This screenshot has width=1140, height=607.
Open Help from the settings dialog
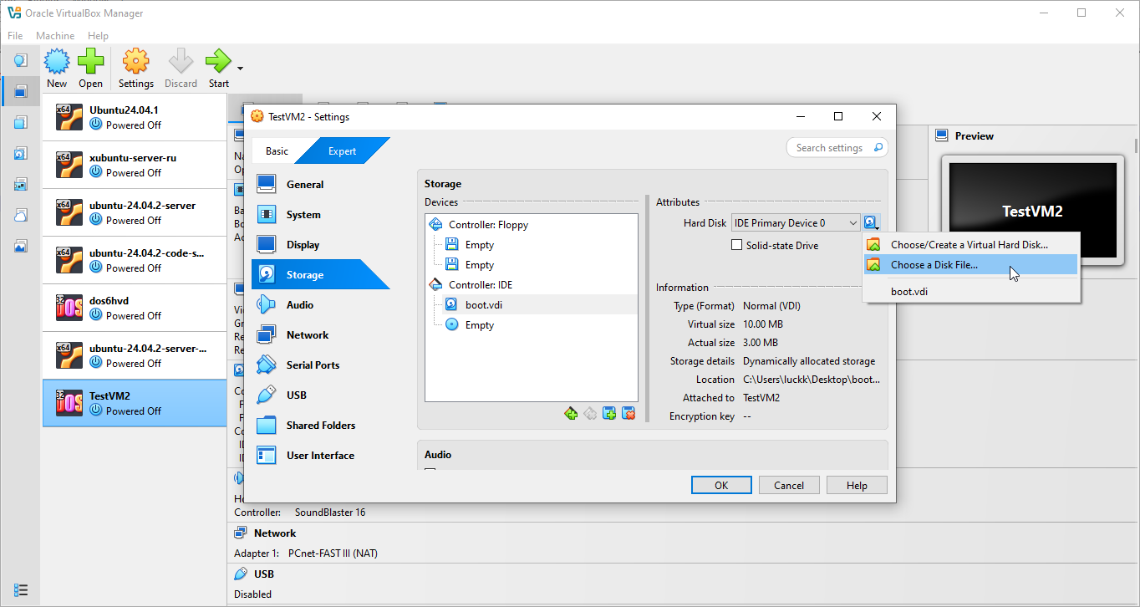point(856,485)
